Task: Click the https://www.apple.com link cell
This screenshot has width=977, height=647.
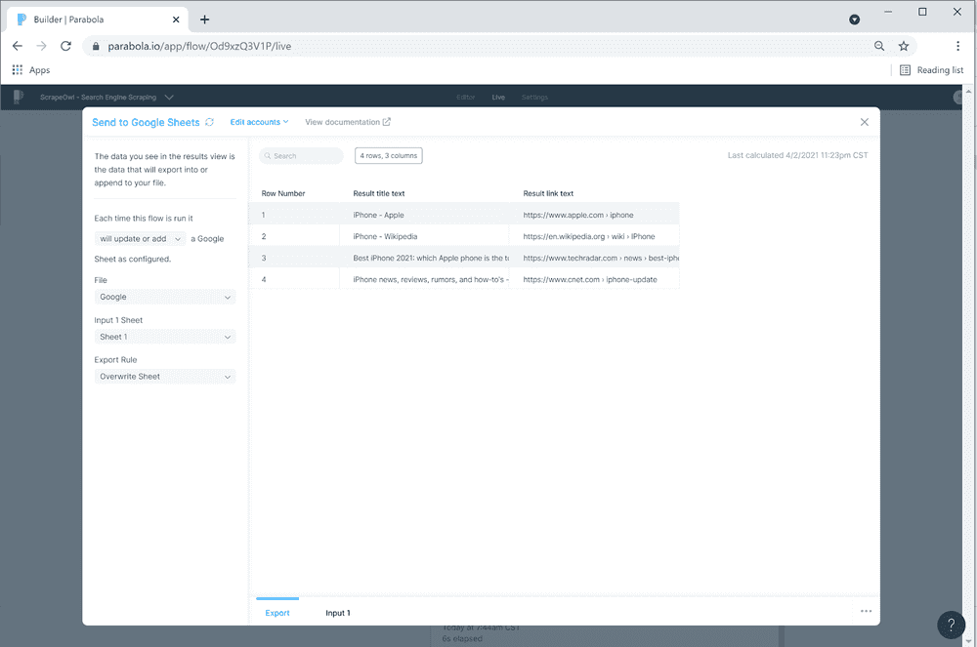Action: click(594, 215)
